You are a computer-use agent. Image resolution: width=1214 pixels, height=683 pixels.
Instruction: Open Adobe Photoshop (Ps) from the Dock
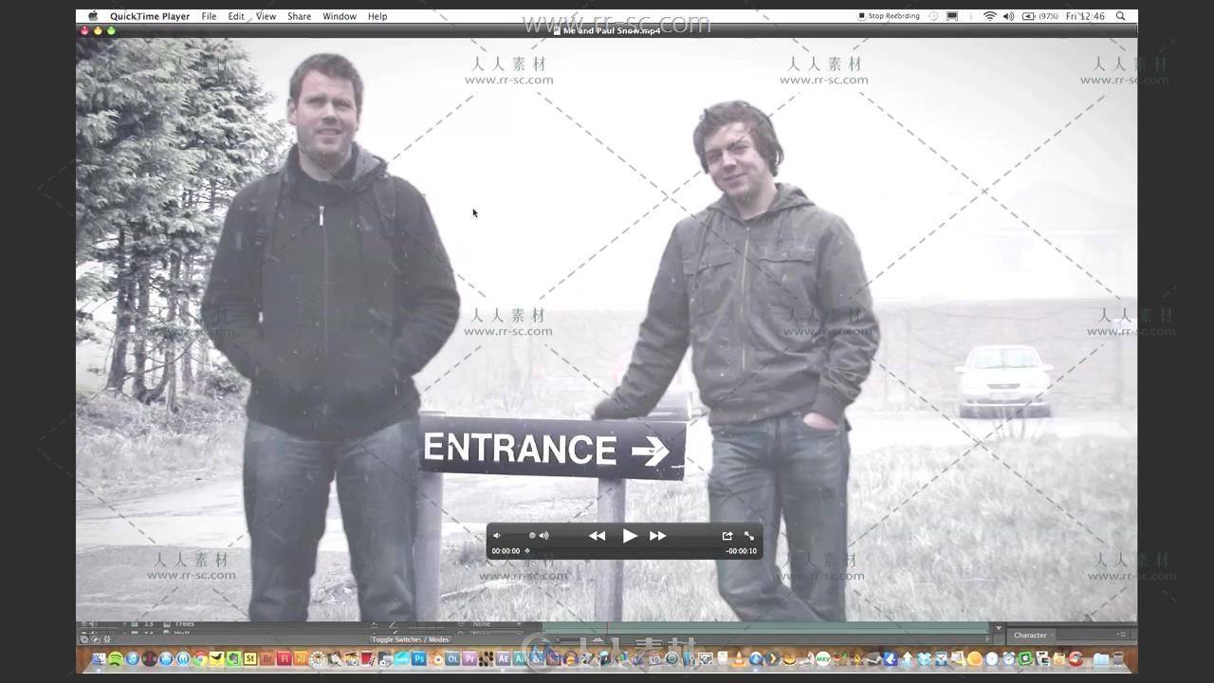pyautogui.click(x=418, y=658)
